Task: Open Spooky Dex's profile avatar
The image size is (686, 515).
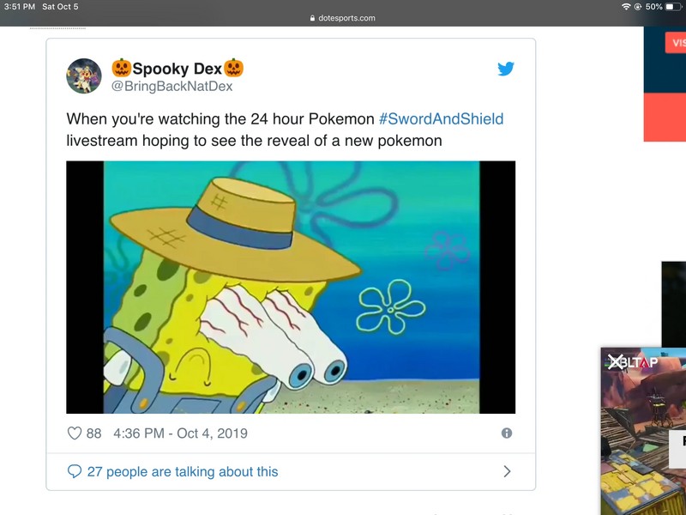Action: pyautogui.click(x=84, y=76)
